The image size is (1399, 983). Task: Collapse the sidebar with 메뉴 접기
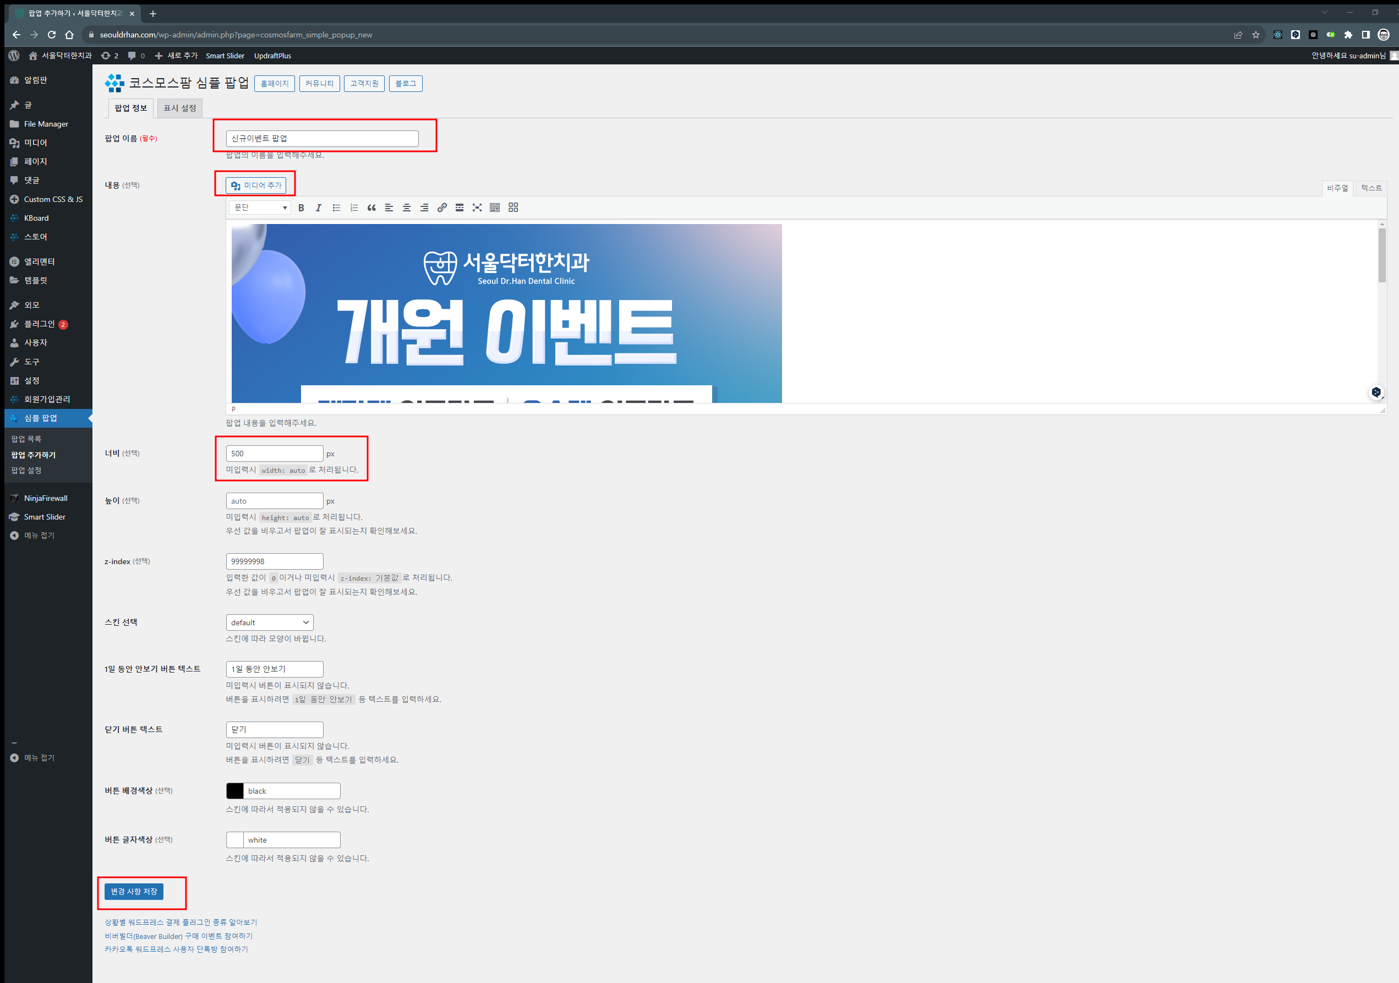(x=39, y=536)
